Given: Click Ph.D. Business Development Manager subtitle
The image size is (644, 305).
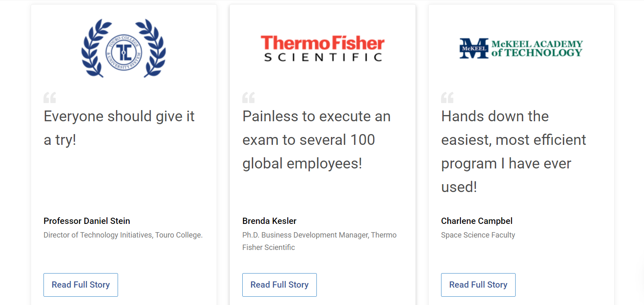Looking at the screenshot, I should click(319, 241).
